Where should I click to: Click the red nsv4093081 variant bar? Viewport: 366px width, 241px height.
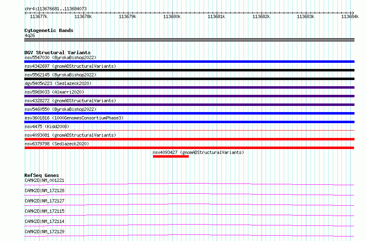(x=189, y=139)
